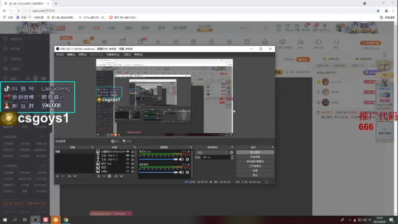Expand 分类 dropdown in Douyu navigation
Viewport: 398px width, 224px height.
(112, 28)
